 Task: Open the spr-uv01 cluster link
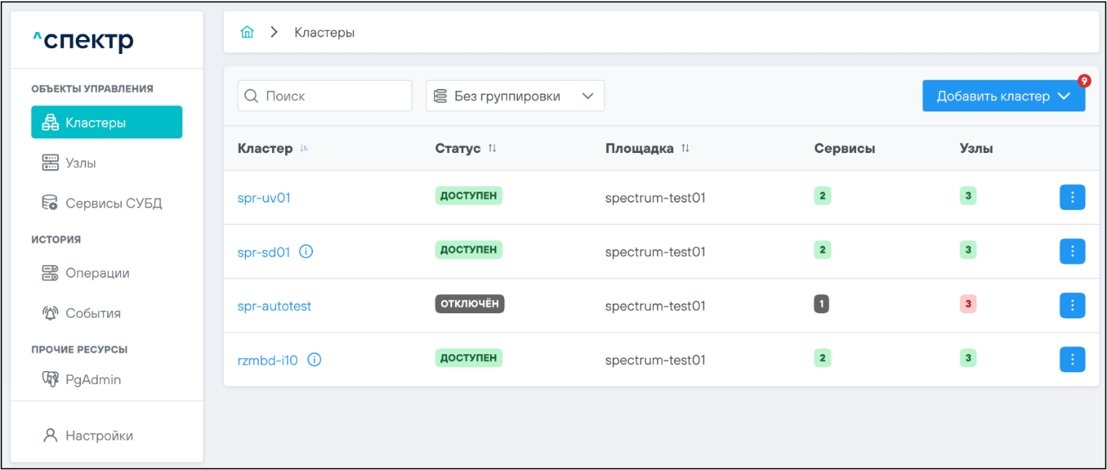[x=264, y=197]
